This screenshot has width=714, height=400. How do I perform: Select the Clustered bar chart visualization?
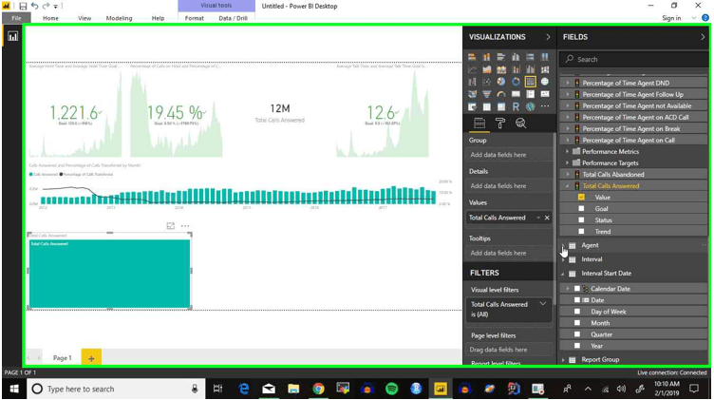click(501, 57)
